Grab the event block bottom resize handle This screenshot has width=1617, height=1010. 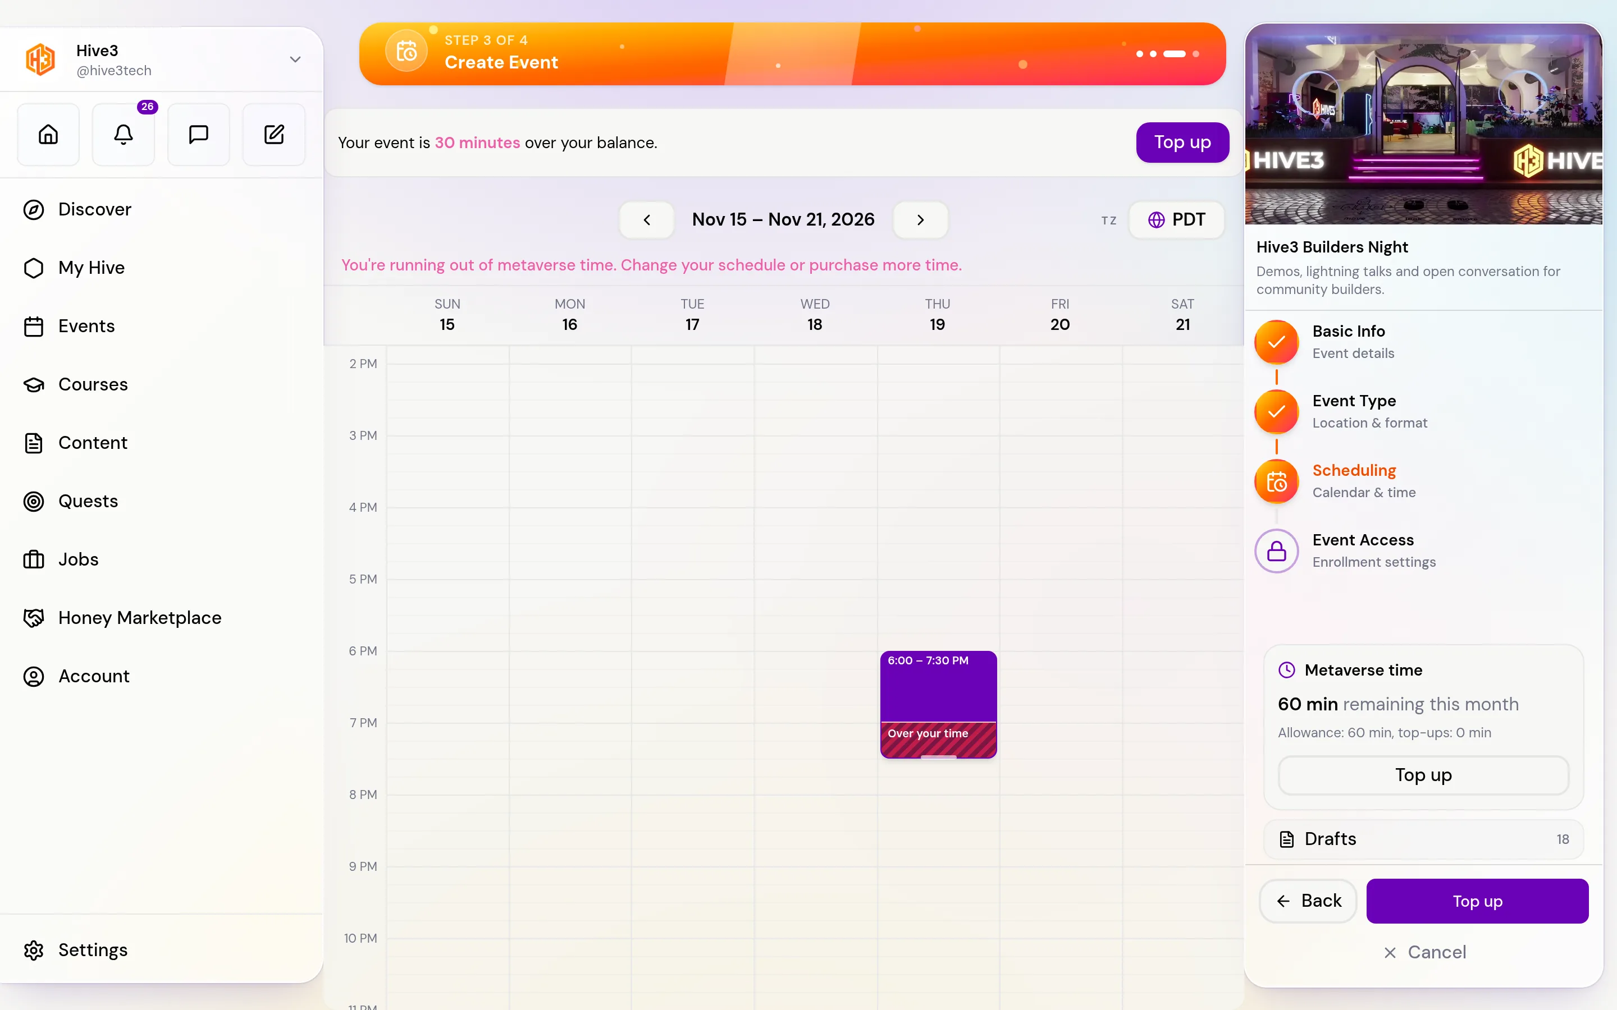[938, 756]
